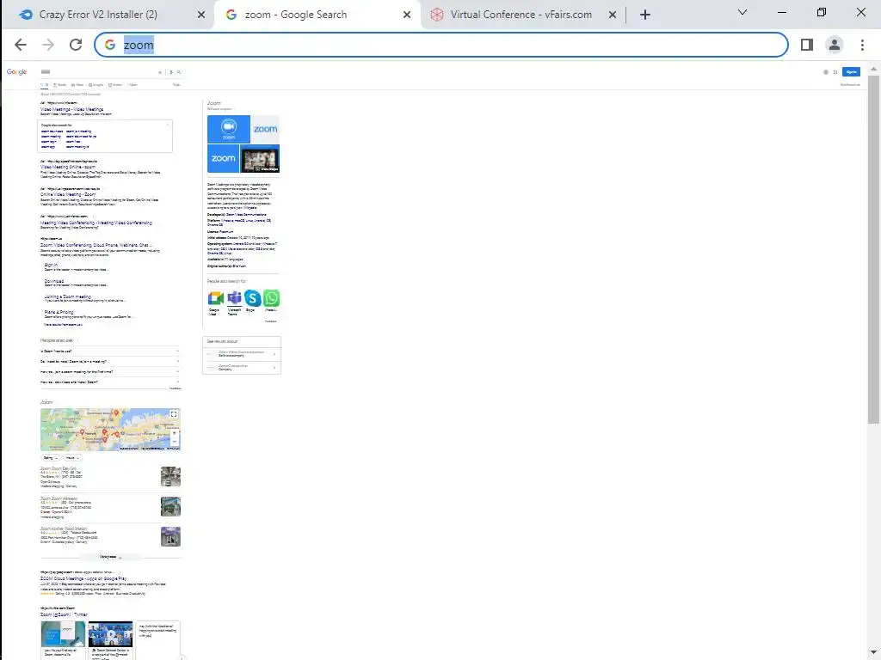
Task: Click the blue Sign in button
Action: tap(851, 72)
